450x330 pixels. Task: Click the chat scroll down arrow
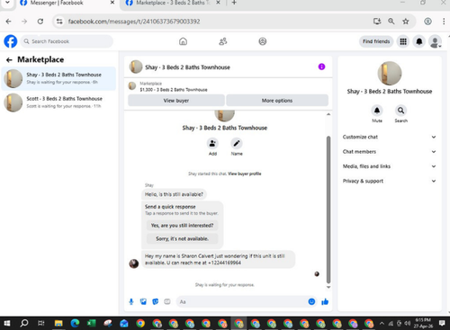[328, 287]
